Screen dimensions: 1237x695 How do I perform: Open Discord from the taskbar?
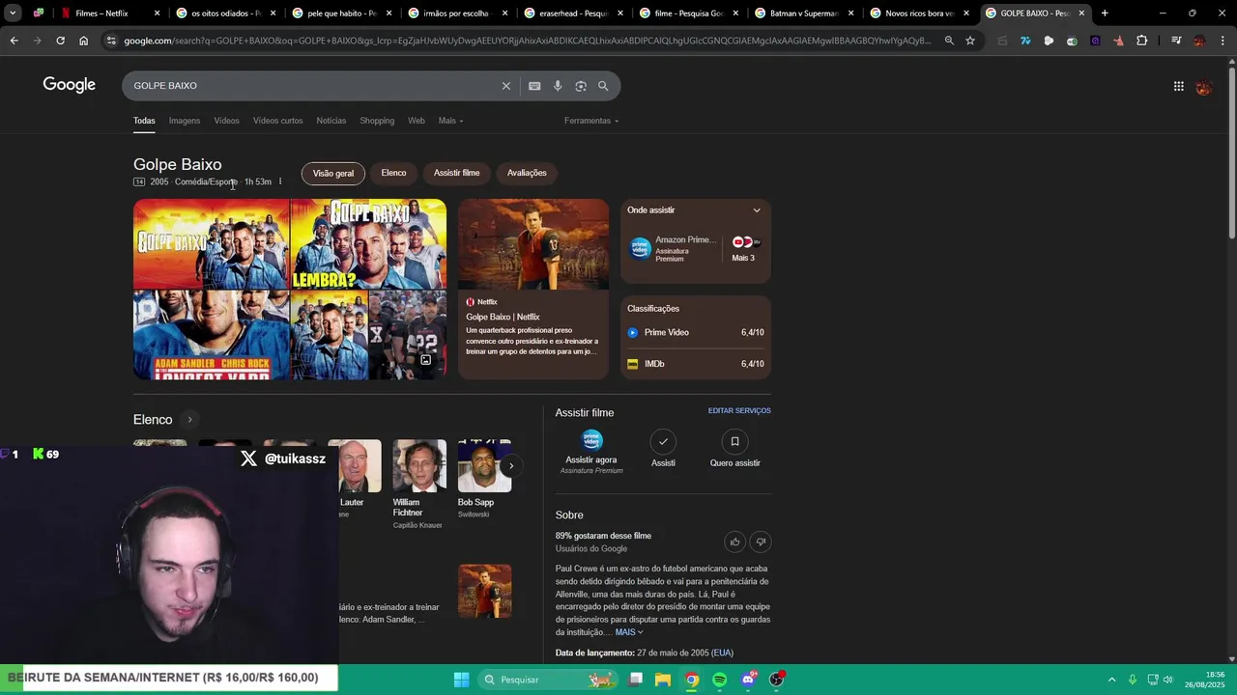748,680
